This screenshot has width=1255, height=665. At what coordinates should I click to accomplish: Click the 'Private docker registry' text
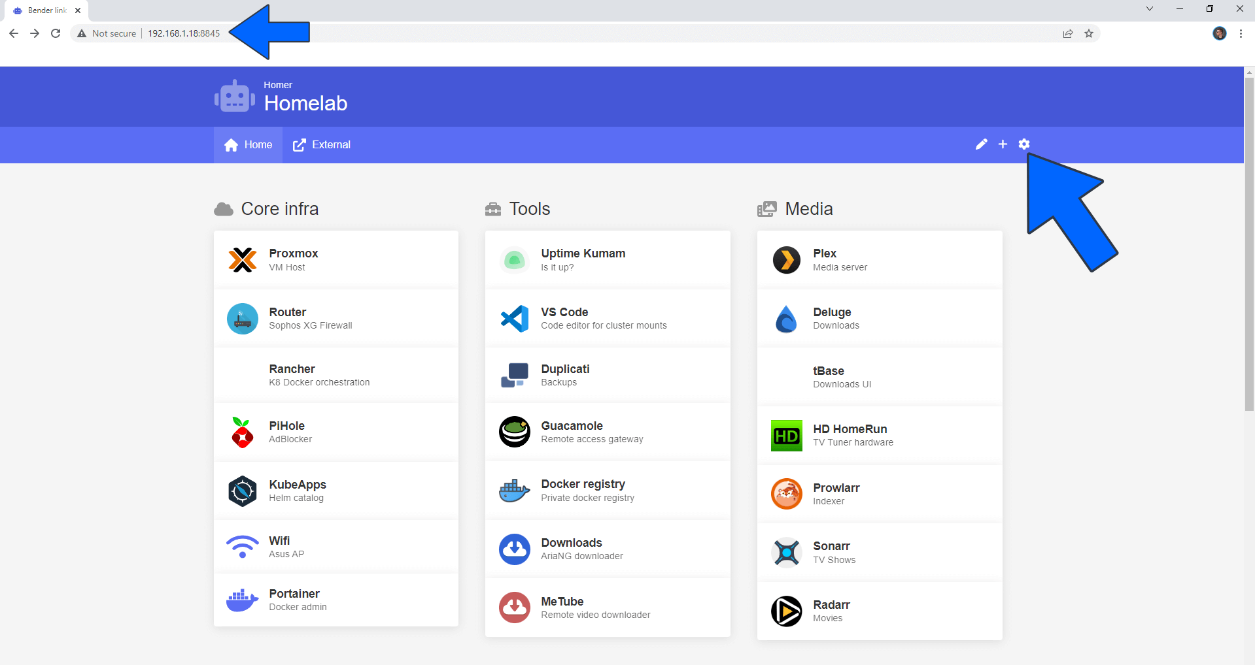587,498
